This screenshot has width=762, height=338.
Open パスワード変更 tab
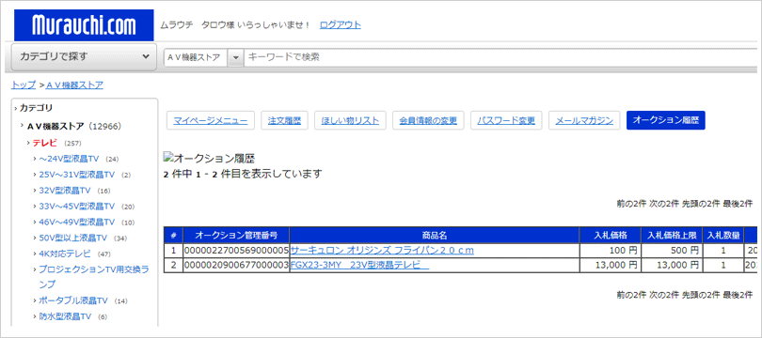[x=506, y=121]
